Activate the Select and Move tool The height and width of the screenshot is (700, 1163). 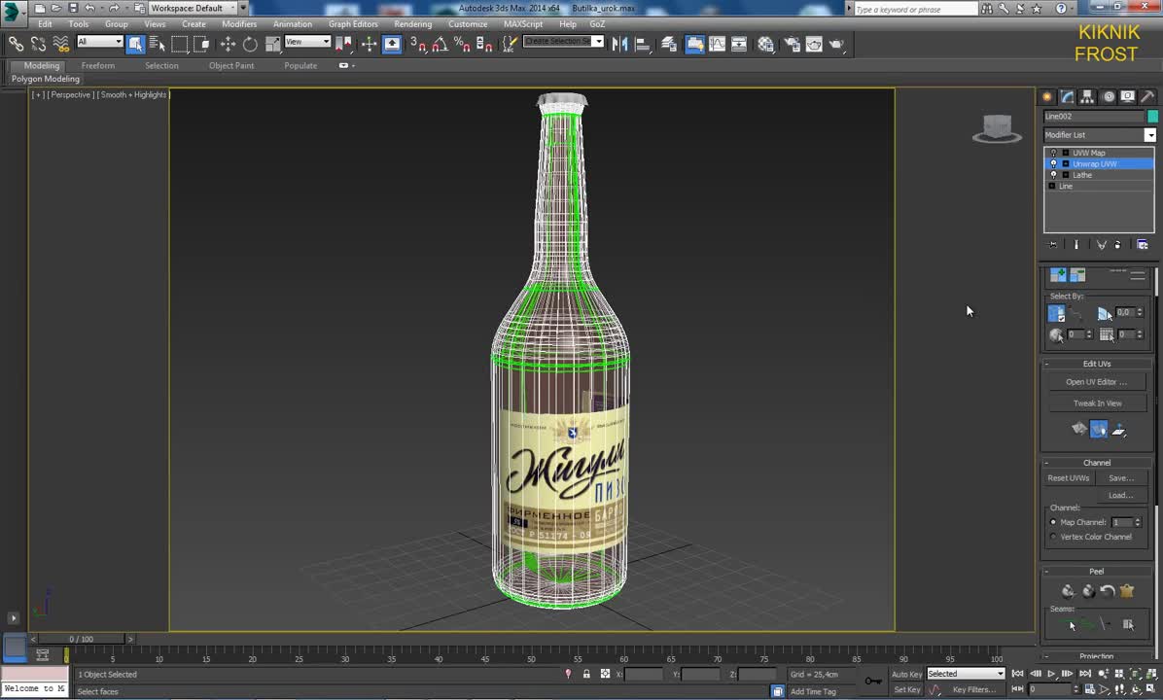tap(228, 45)
